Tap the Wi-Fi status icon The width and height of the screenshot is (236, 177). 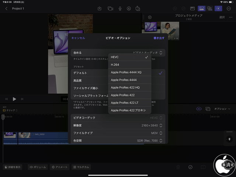pos(221,2)
